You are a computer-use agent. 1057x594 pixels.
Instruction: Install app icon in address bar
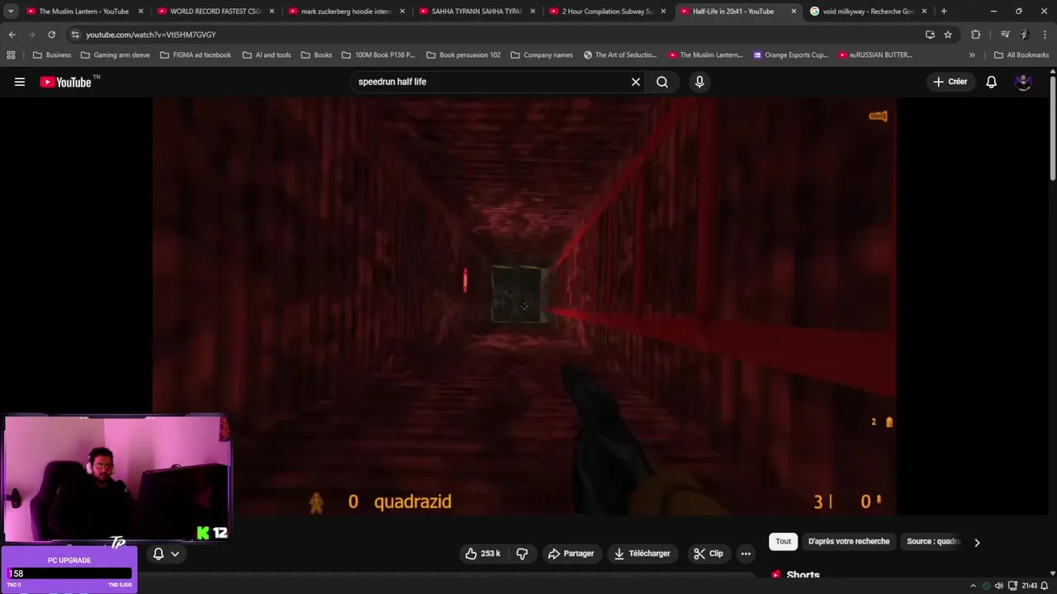coord(930,35)
